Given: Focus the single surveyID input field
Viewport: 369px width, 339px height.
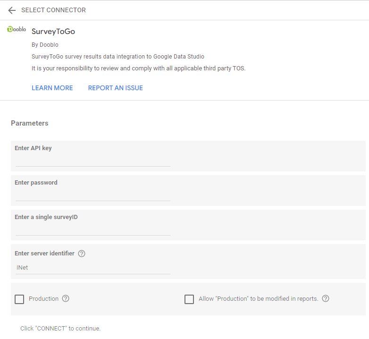Looking at the screenshot, I should 92,230.
